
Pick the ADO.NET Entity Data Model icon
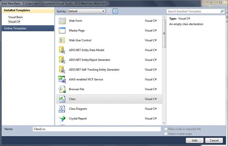coord(62,50)
